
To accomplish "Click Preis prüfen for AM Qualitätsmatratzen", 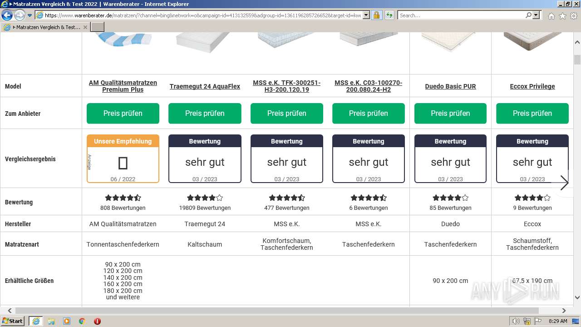I will click(x=123, y=113).
